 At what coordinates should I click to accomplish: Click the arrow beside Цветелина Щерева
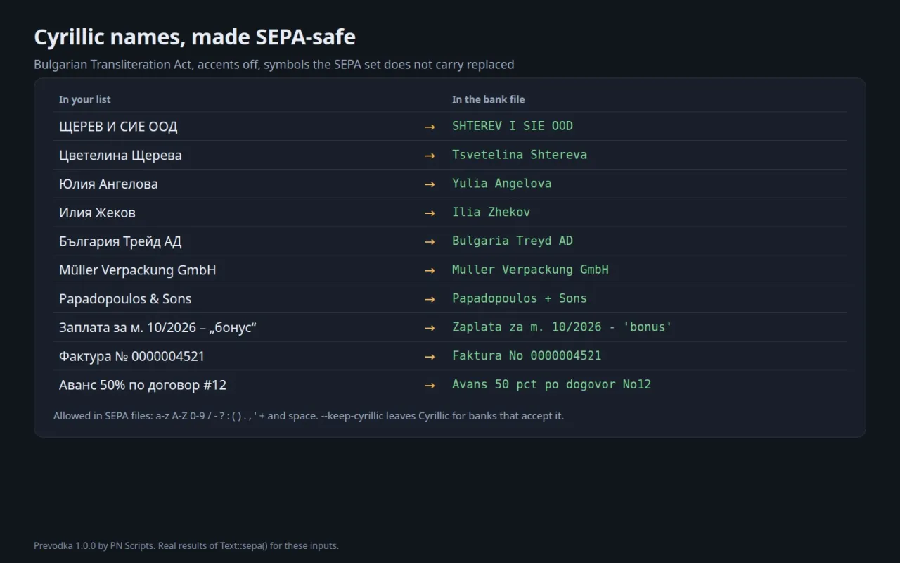pos(430,156)
